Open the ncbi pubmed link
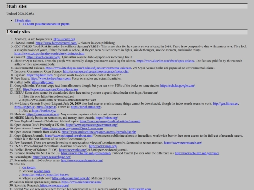254x190 pixels. pyautogui.click(x=86, y=153)
